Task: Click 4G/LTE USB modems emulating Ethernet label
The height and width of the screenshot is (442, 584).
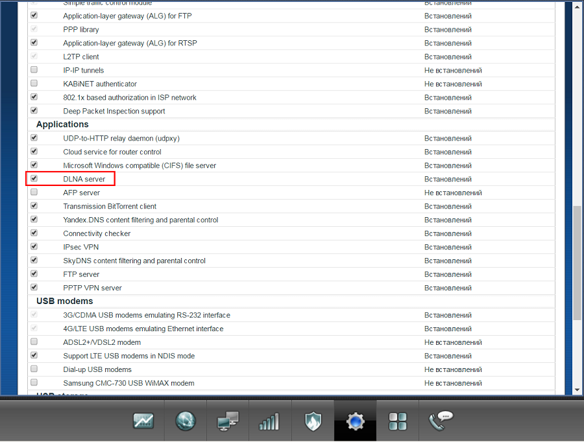Action: pyautogui.click(x=143, y=329)
